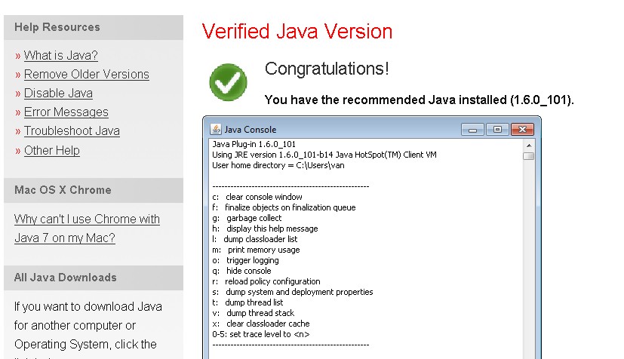
Task: Select the 'Troubleshoot Java' link
Action: (x=72, y=130)
